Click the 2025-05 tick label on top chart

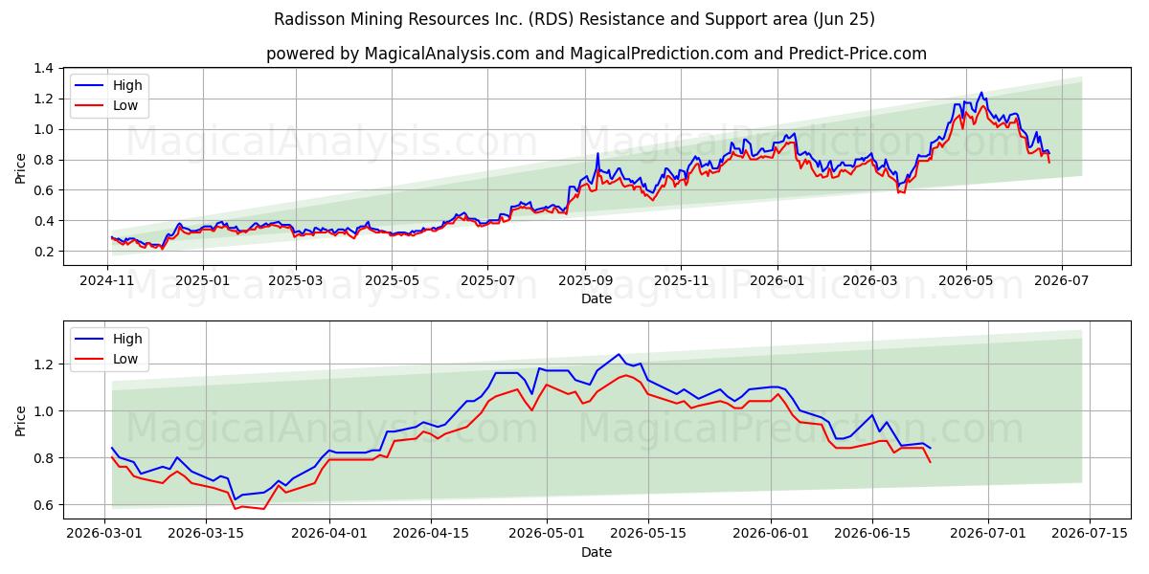(391, 281)
